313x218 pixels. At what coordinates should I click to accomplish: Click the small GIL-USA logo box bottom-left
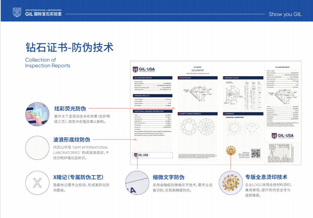pyautogui.click(x=153, y=155)
